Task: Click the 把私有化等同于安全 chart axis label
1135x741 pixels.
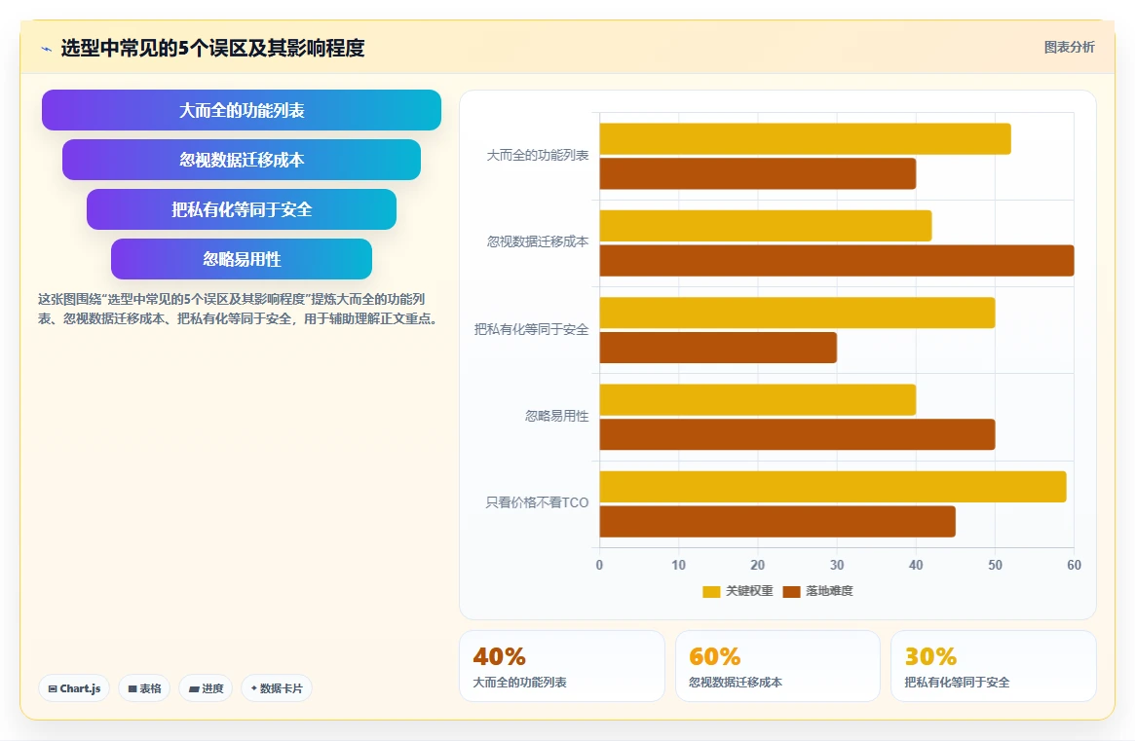Action: (x=531, y=329)
